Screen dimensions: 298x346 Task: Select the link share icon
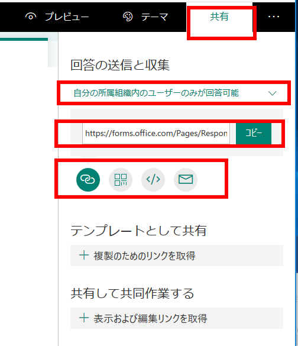(88, 180)
